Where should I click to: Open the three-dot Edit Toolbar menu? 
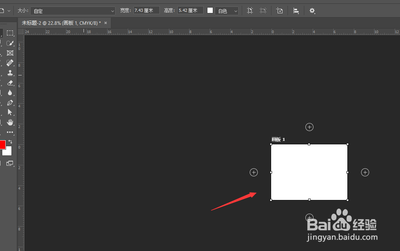(10, 132)
